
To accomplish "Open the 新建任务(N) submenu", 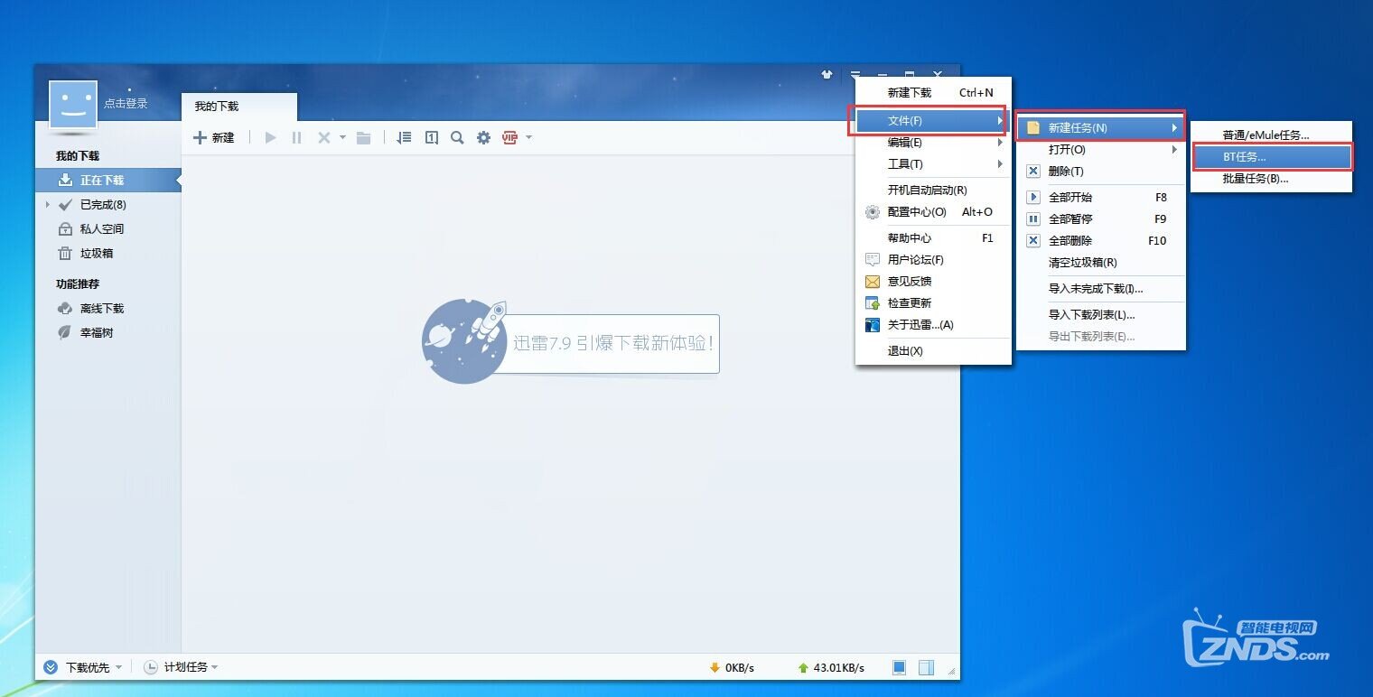I will pos(1100,128).
